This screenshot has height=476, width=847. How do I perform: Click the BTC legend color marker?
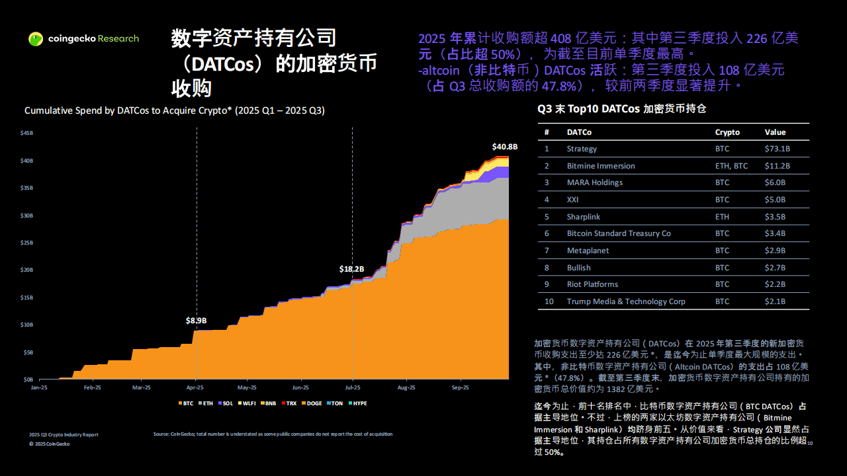(179, 403)
